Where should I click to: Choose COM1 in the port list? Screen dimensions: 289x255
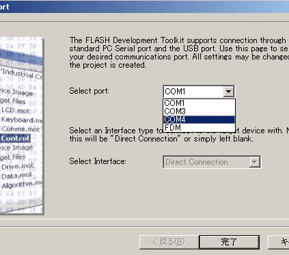(x=199, y=103)
